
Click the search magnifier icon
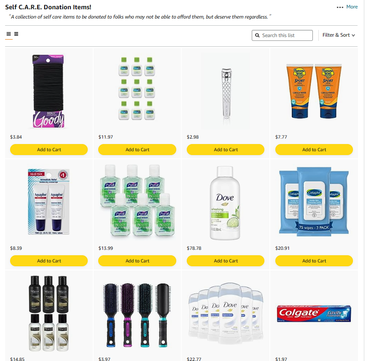click(x=257, y=35)
